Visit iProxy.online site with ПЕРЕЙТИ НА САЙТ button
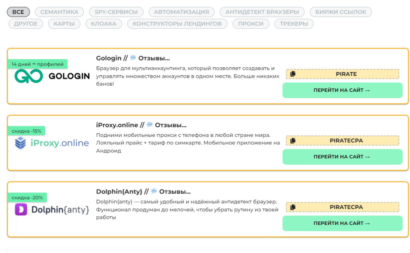This screenshot has width=410, height=253. point(342,157)
